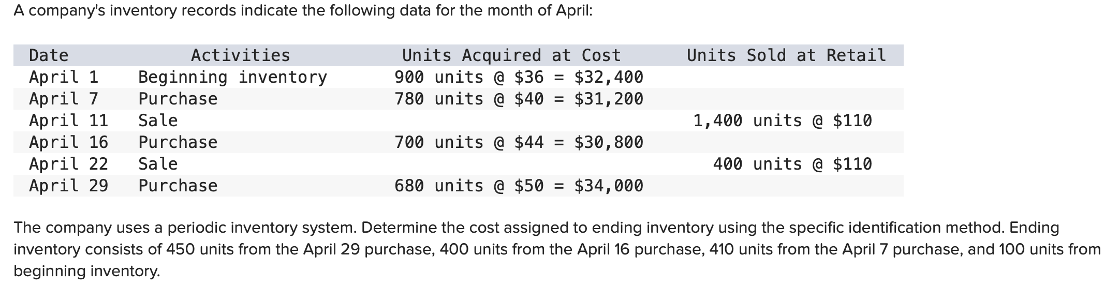Image resolution: width=1119 pixels, height=301 pixels.
Task: Select the April 16 date cell
Action: (x=69, y=142)
